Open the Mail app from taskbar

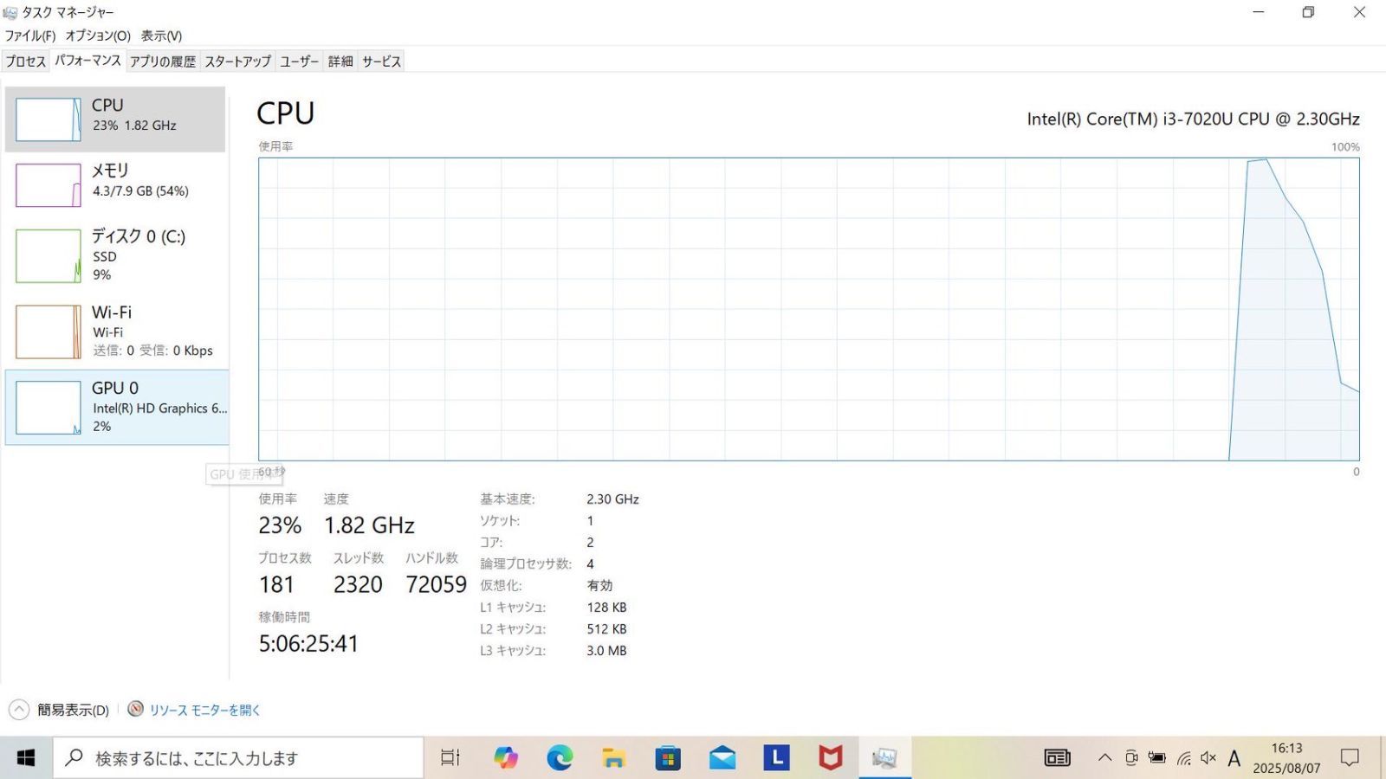[x=722, y=758]
